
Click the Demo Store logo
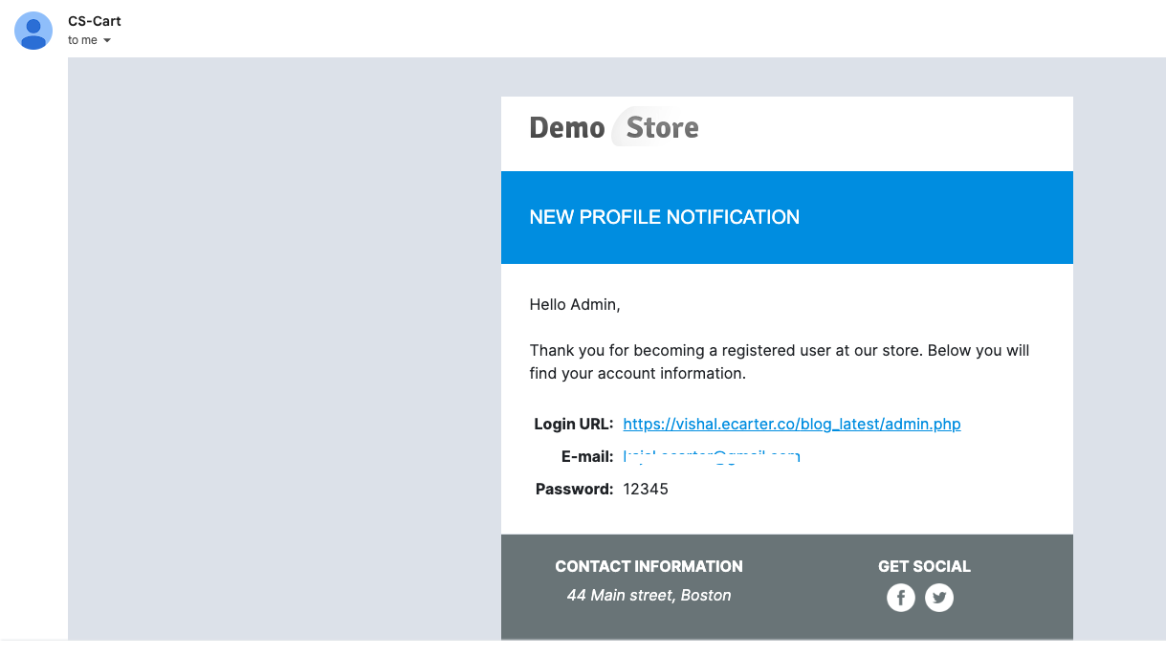coord(614,127)
